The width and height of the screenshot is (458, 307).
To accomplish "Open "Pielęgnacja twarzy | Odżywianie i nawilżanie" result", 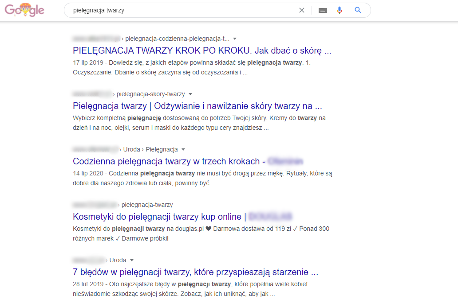I will tap(197, 106).
